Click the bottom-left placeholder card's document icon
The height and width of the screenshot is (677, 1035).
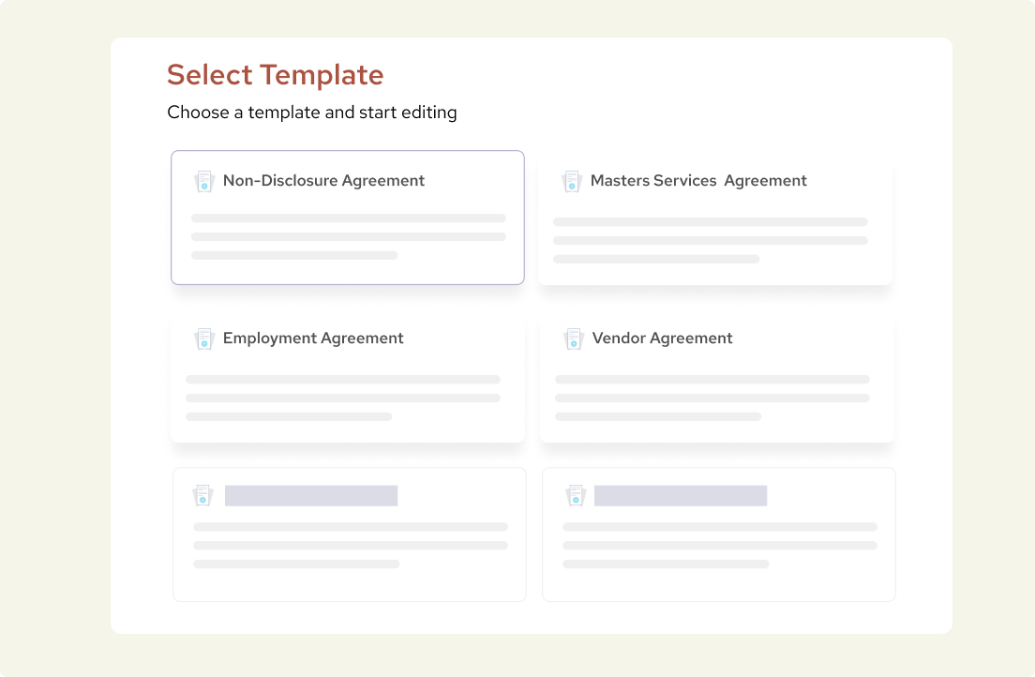202,495
